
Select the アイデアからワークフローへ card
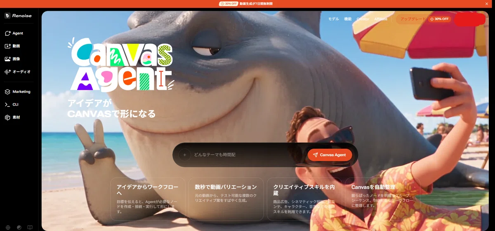coord(148,199)
